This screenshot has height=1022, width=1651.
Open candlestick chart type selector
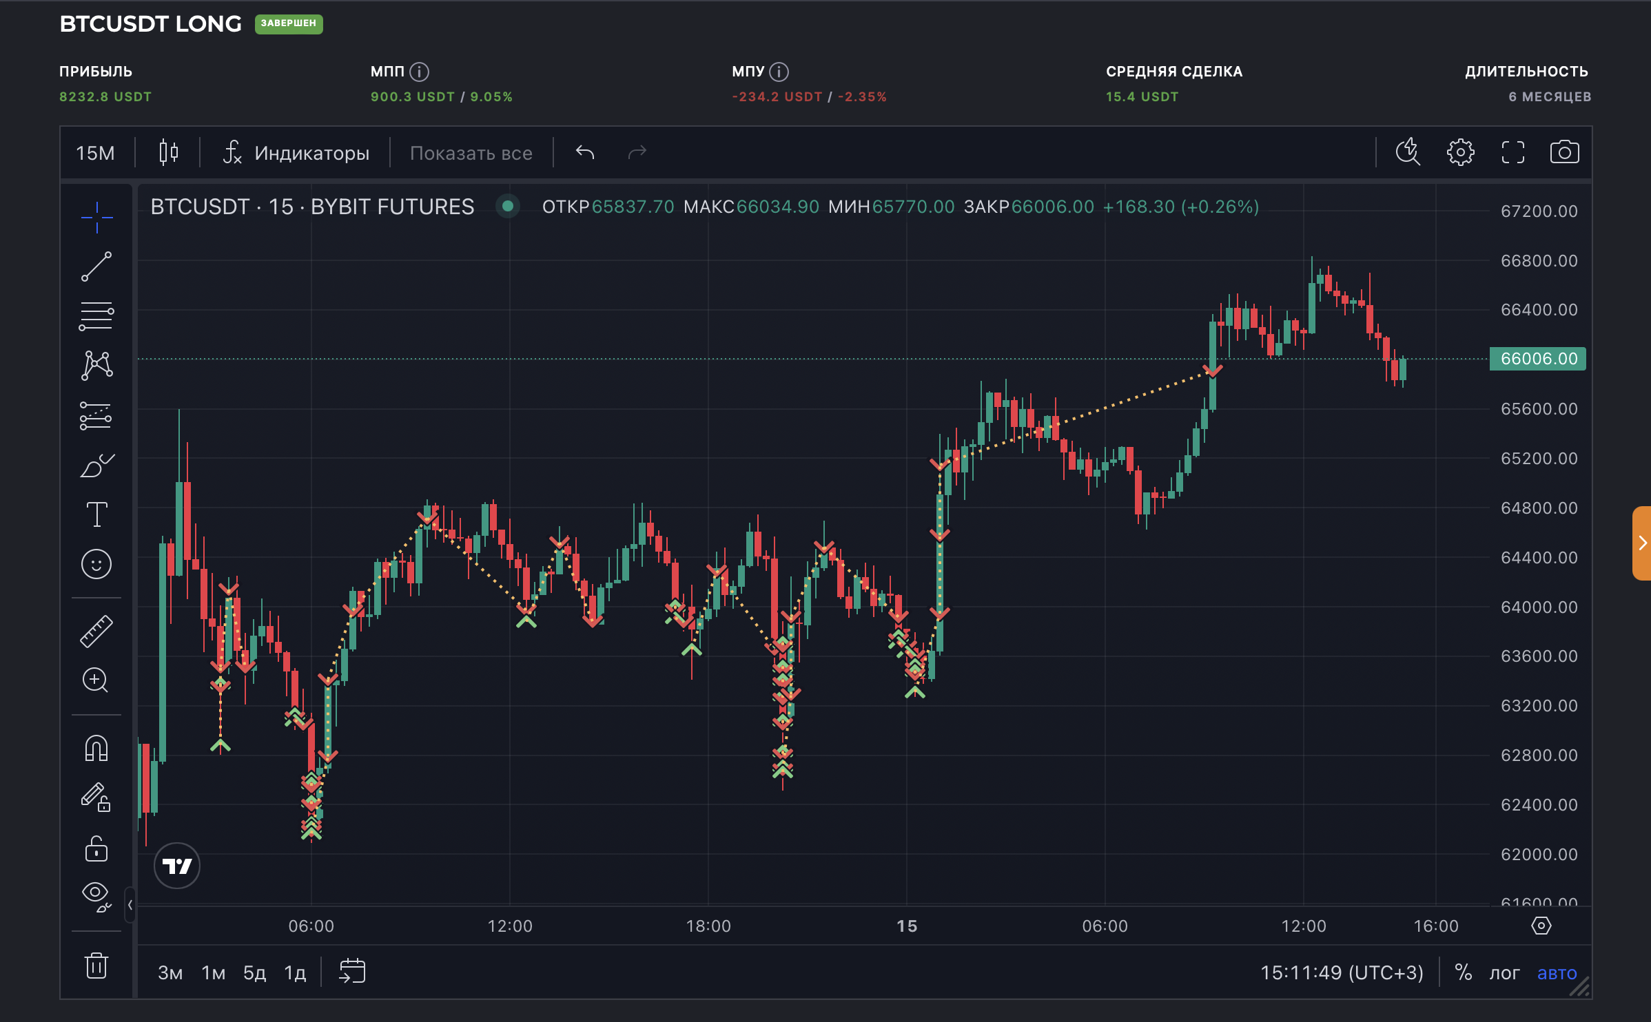(x=169, y=152)
